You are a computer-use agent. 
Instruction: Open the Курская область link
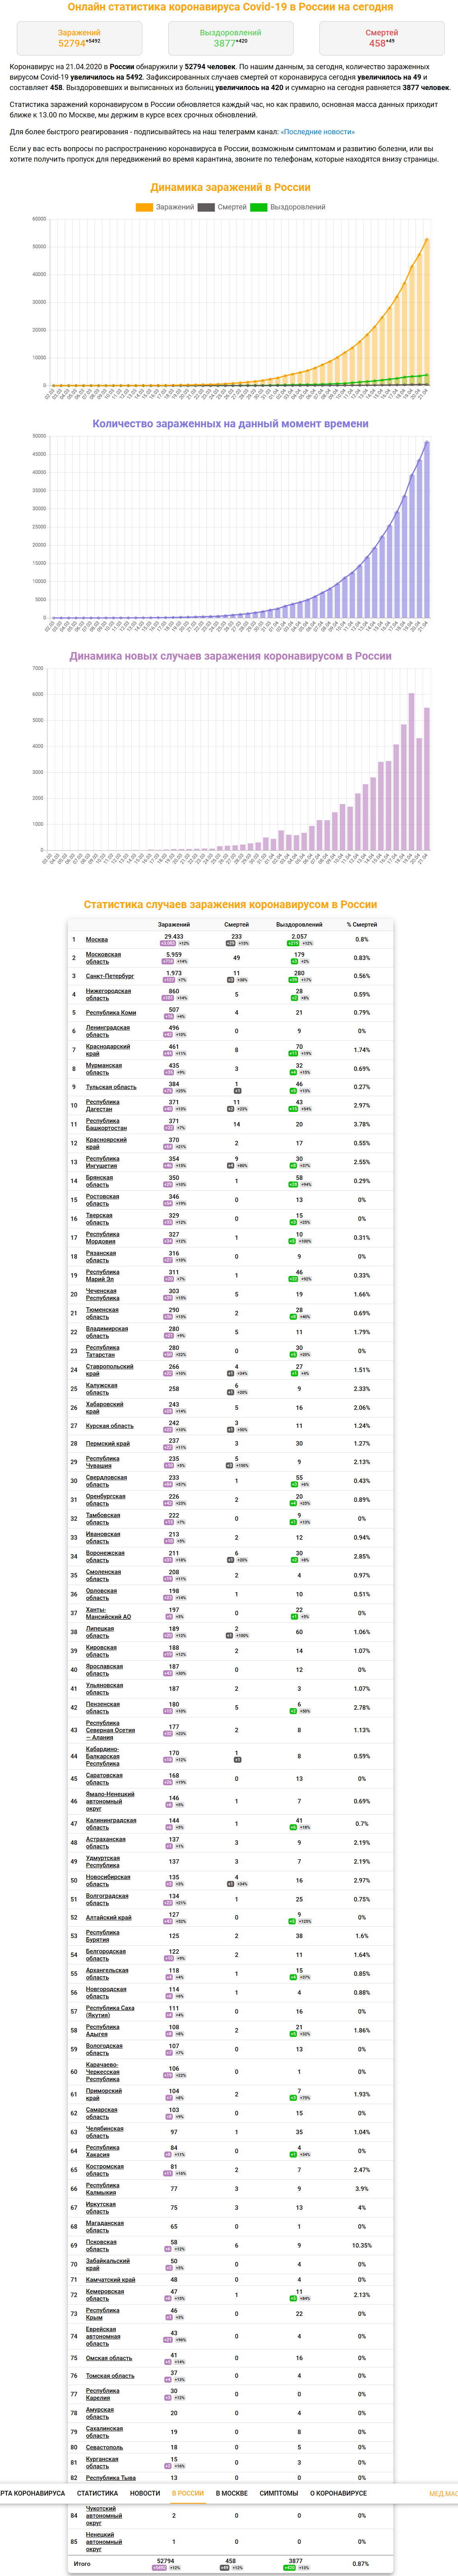[x=109, y=1425]
